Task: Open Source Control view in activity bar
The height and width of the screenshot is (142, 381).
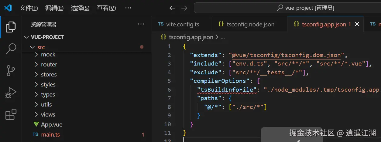Action: tap(11, 71)
